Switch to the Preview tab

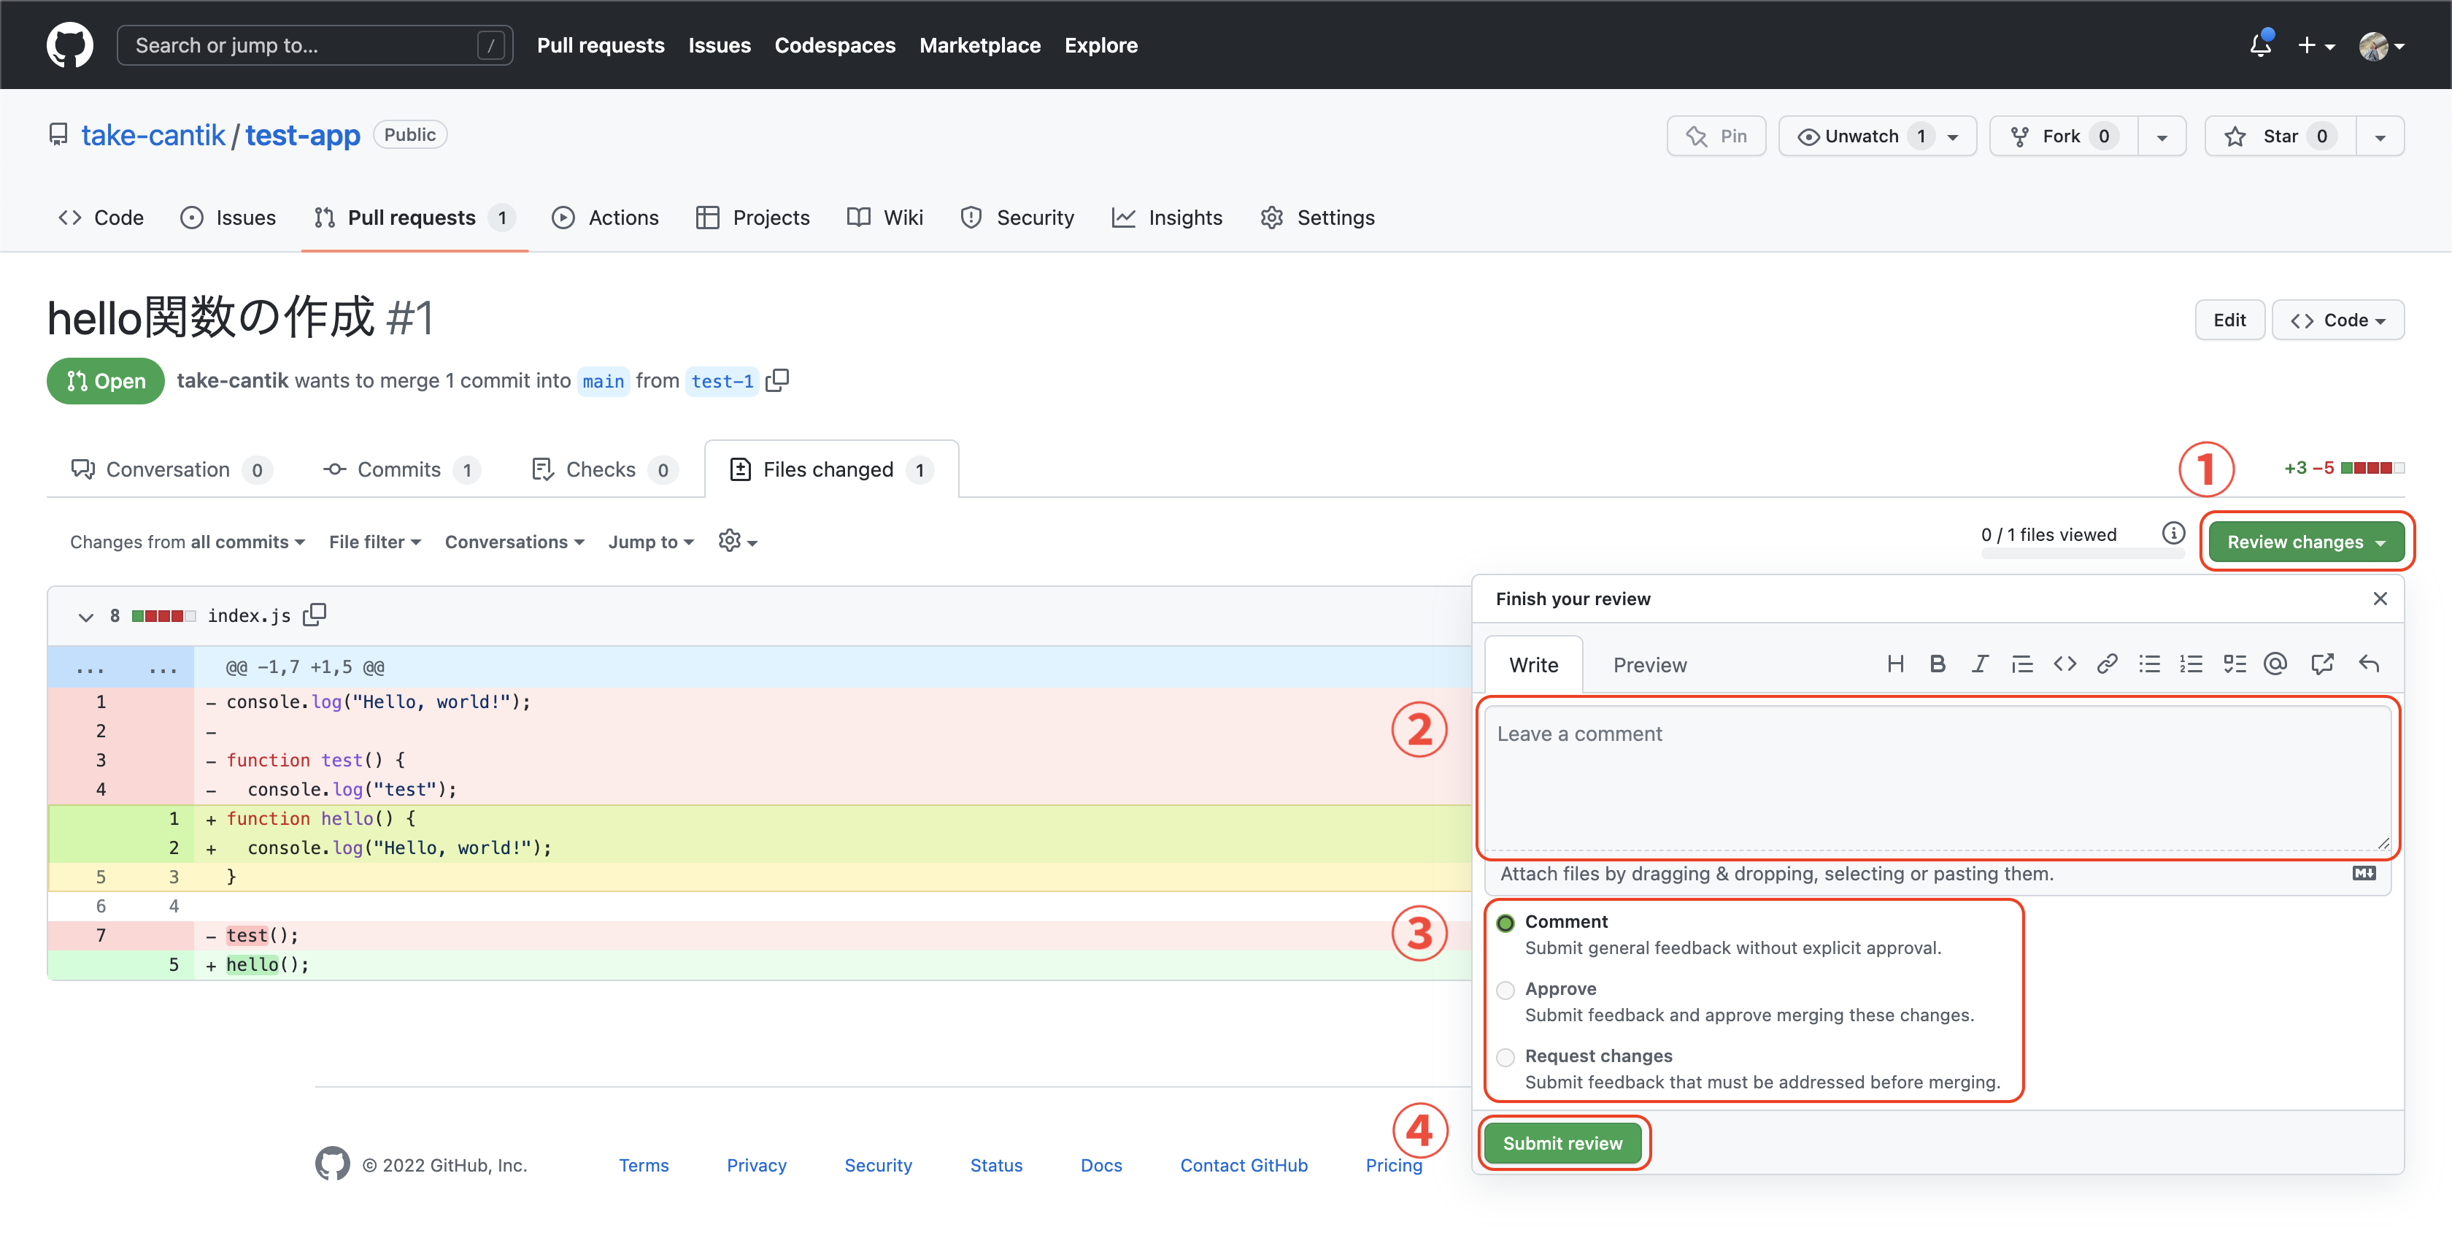1649,665
